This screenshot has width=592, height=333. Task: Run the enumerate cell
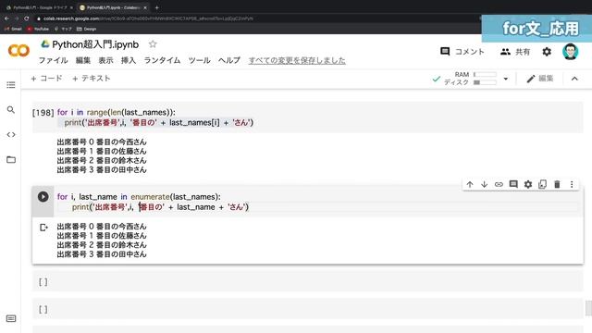pos(43,197)
